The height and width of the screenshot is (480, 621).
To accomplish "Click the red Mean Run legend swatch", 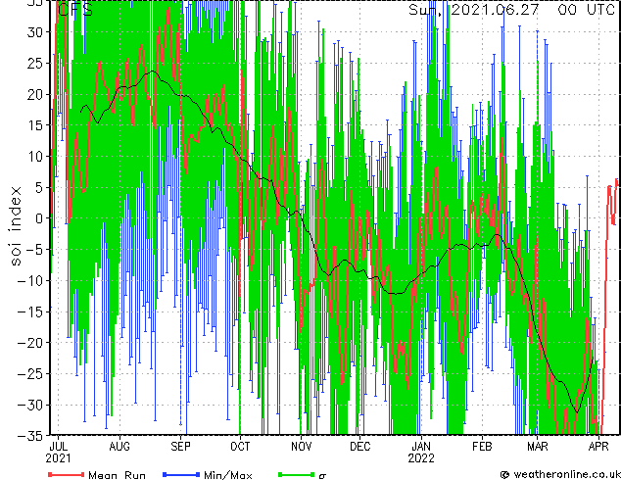I will pyautogui.click(x=67, y=474).
